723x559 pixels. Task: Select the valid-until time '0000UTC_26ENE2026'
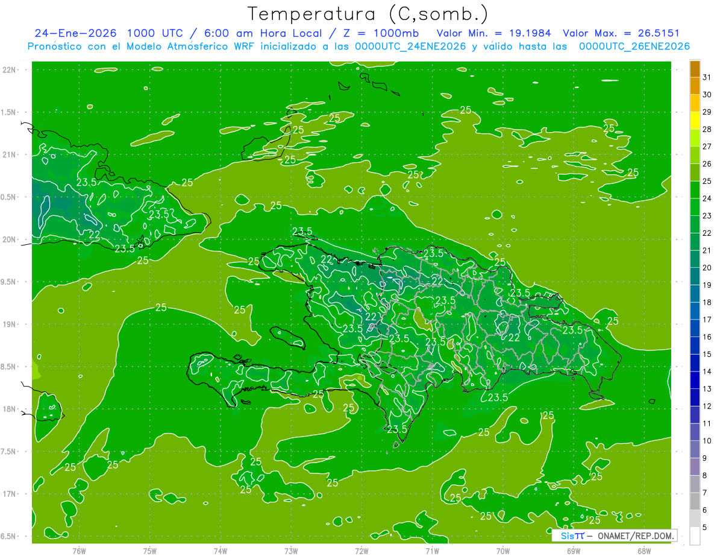pos(634,46)
